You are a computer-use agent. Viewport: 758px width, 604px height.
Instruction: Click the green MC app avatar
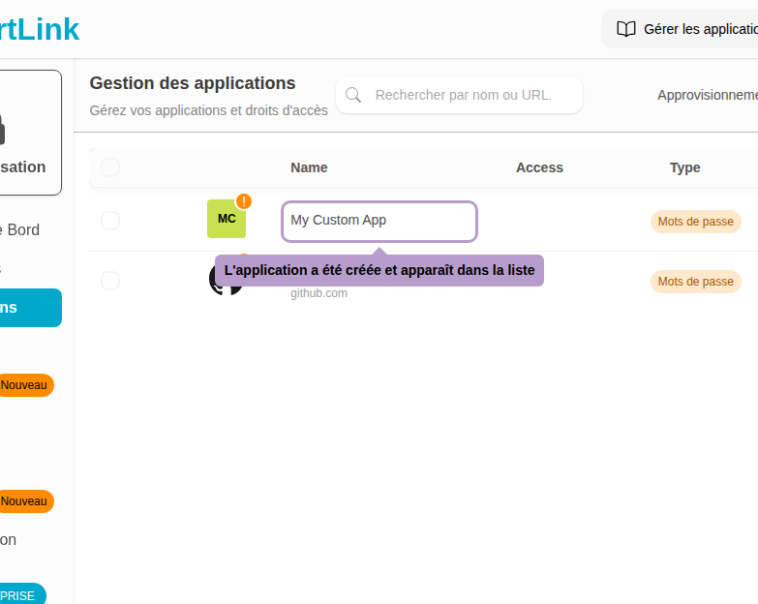tap(226, 219)
